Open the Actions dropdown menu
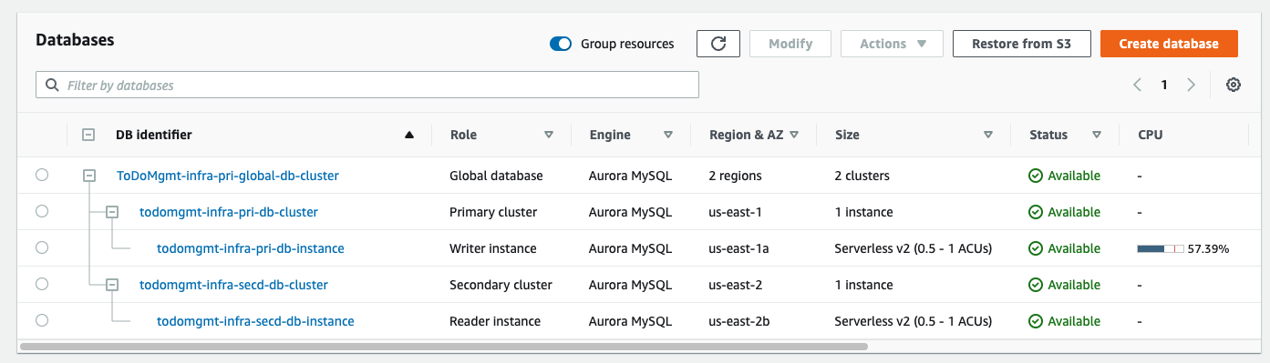 892,44
